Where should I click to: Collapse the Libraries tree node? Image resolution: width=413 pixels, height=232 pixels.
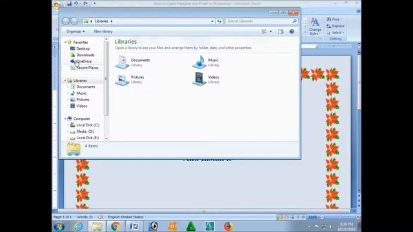[65, 81]
